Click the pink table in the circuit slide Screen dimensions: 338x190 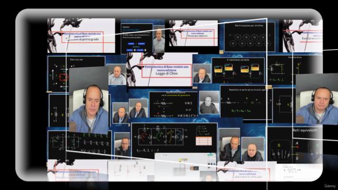(x=204, y=141)
